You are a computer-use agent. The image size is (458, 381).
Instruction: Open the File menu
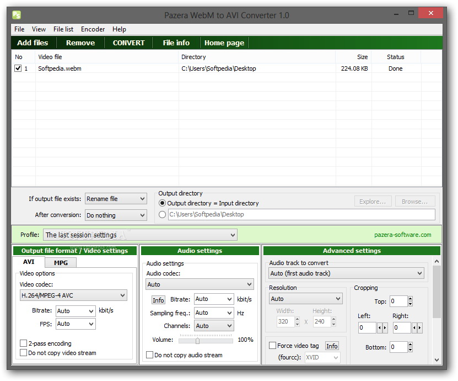point(19,29)
